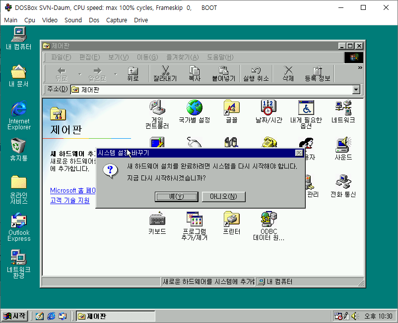Open 온라인 서비스 folder
This screenshot has width=398, height=323.
pyautogui.click(x=19, y=190)
